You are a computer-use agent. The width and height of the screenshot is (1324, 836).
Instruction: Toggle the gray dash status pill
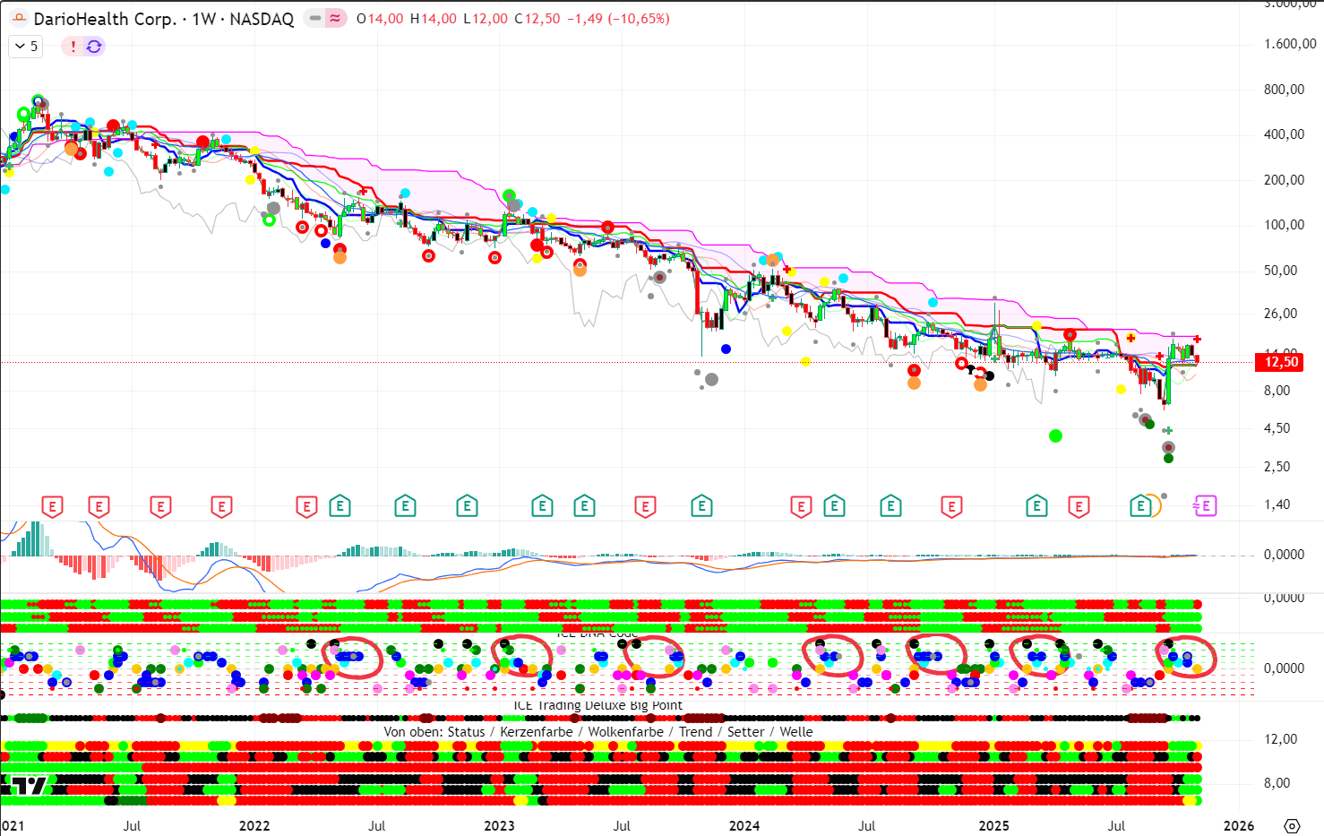pos(314,18)
